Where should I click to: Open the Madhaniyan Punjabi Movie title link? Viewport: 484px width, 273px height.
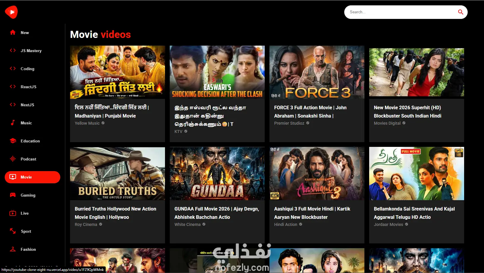(112, 112)
